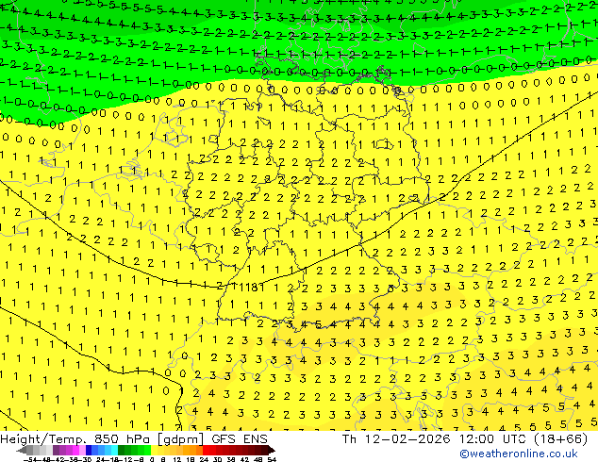
Task: Click the cyan legend swatch
Action: tap(115, 451)
